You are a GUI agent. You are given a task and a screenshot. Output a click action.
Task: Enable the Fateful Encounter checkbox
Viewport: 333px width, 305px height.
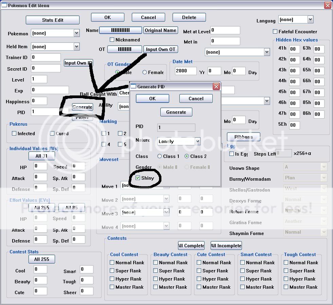coord(275,32)
